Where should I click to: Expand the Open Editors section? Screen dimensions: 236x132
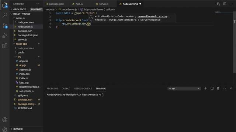tap(11, 10)
